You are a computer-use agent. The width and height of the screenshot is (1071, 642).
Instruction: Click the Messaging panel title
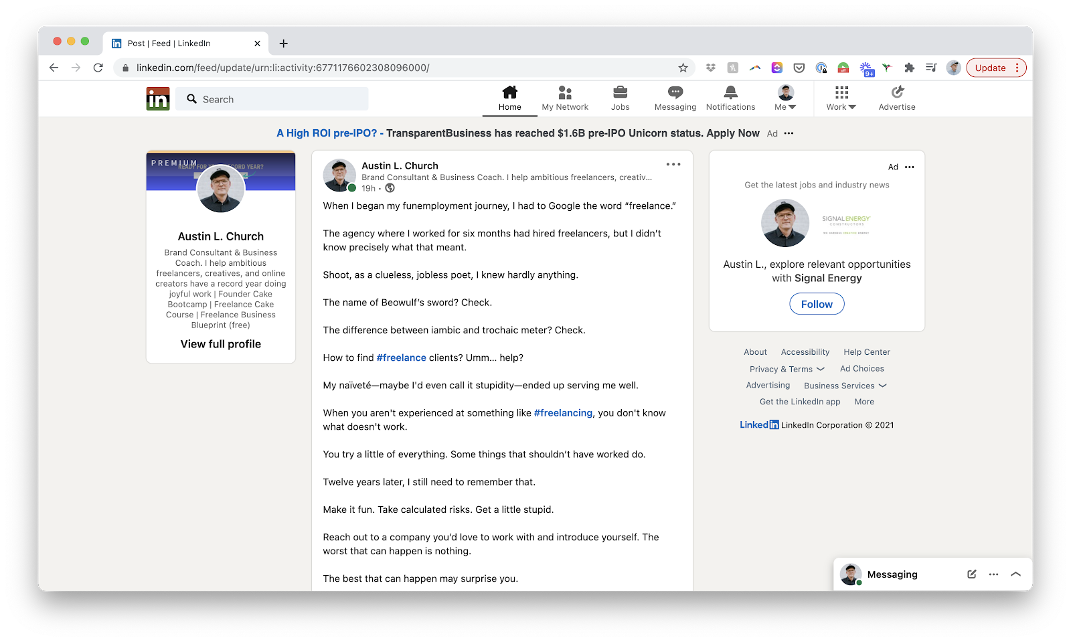coord(892,574)
